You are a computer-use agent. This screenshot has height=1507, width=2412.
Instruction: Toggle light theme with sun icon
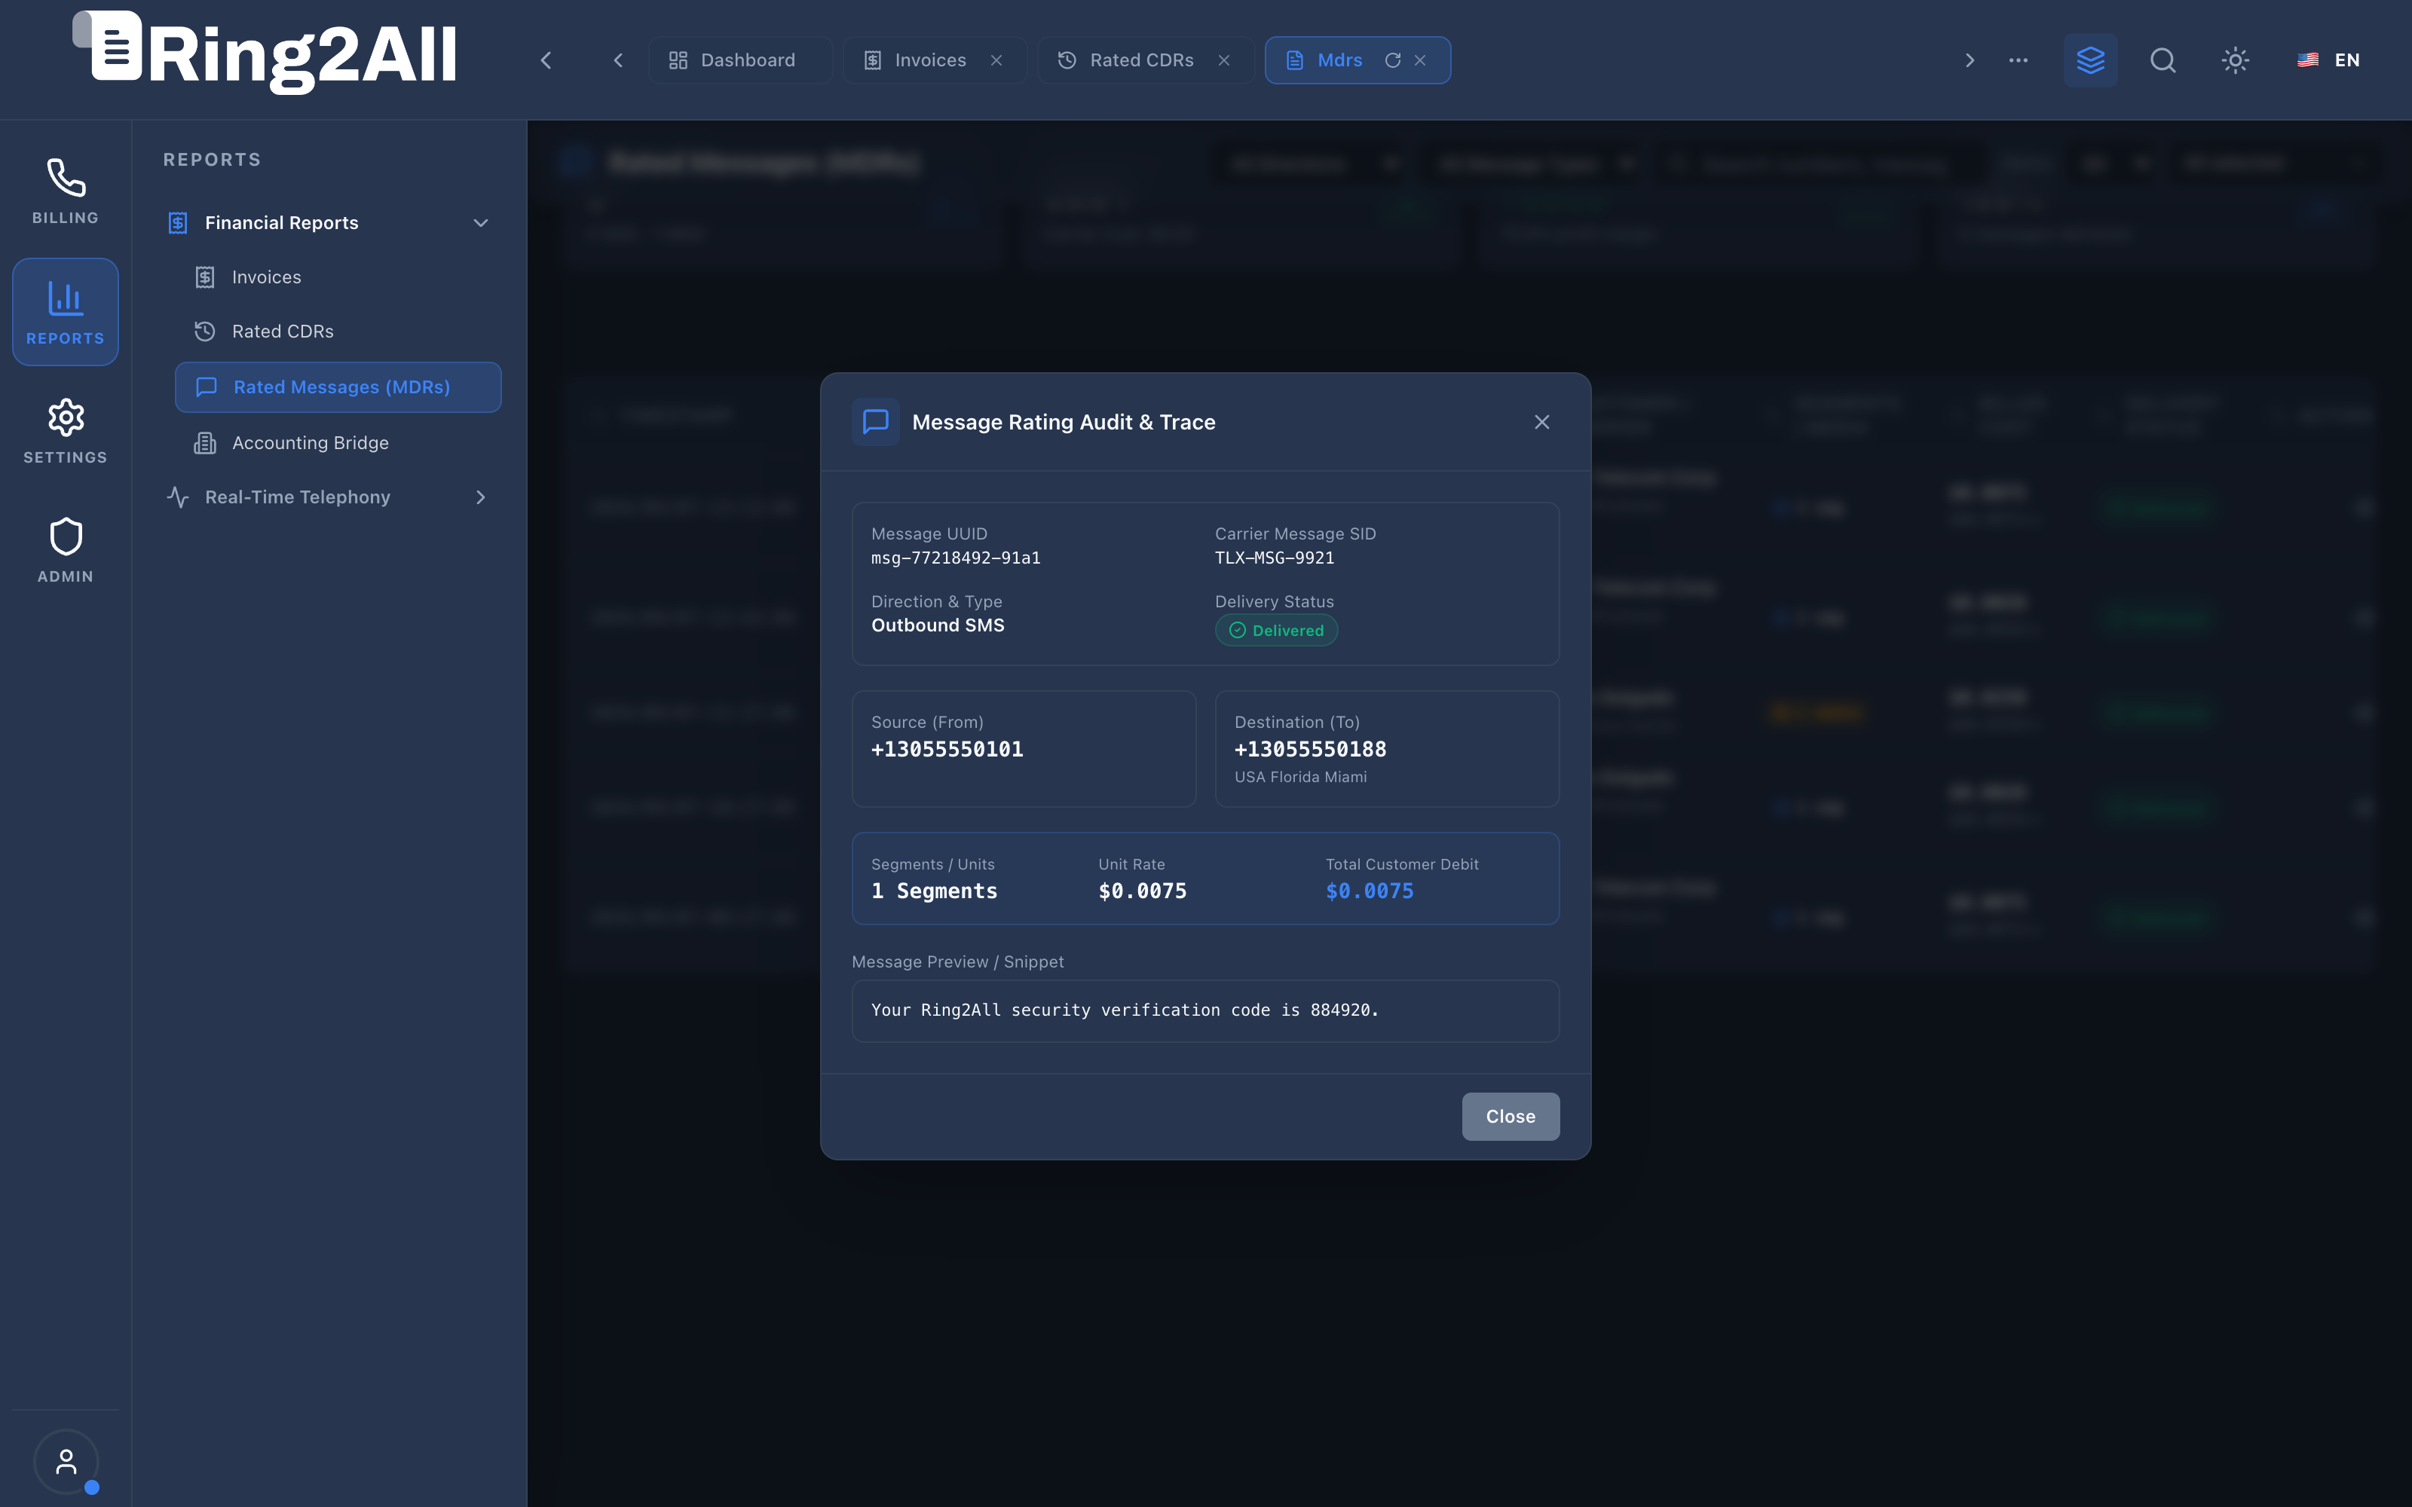point(2236,60)
